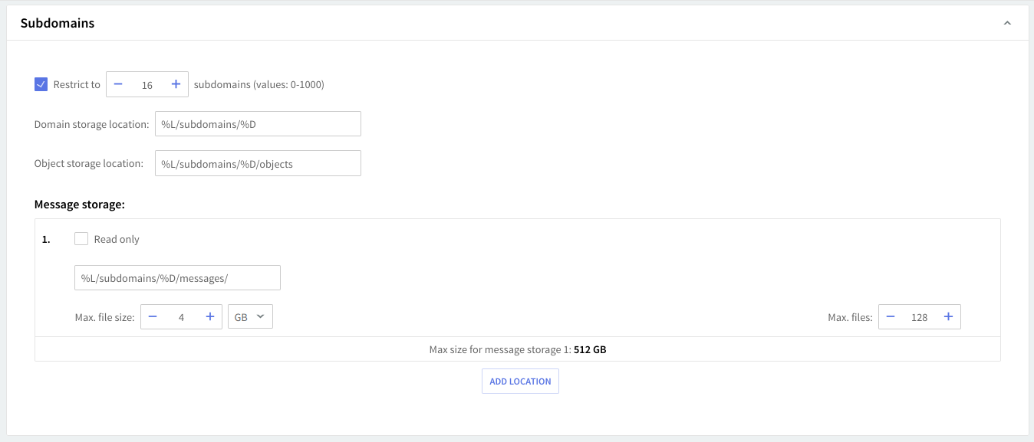Screen dimensions: 1034x442
Task: Increase the subdomains limit with plus
Action: click(x=176, y=84)
